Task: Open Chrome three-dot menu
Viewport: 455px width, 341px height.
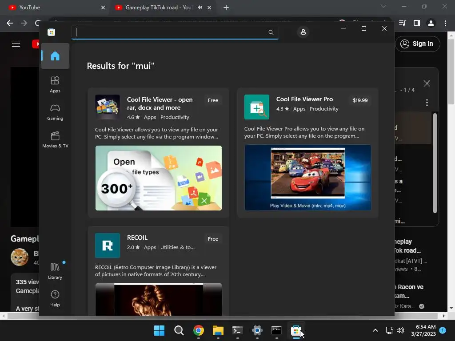Action: [445, 23]
